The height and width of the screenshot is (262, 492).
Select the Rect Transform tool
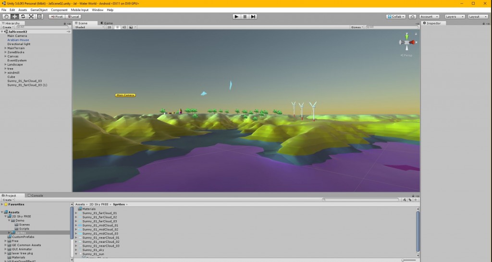click(x=39, y=16)
